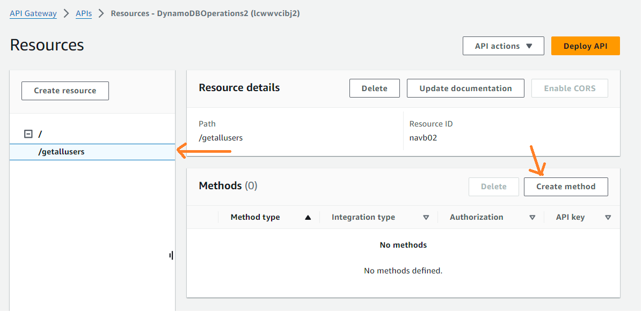The width and height of the screenshot is (642, 312).
Task: Click the Authorization column header label
Action: pos(476,217)
